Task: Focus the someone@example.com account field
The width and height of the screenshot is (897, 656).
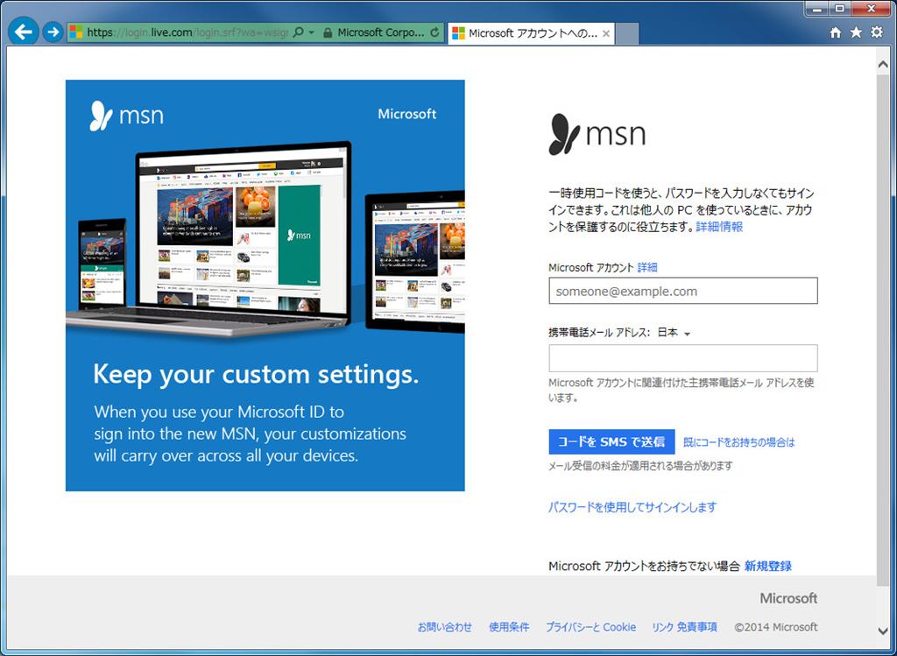Action: coord(683,291)
